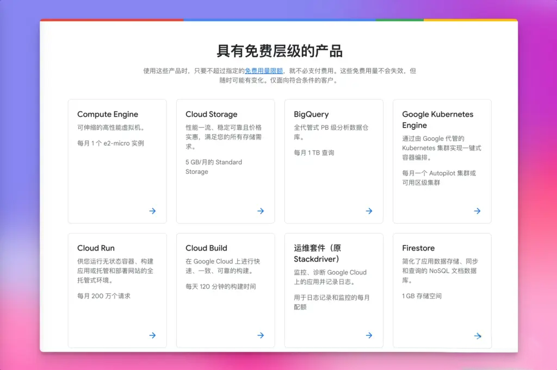Select the Cloud Run description 供您运行无状态容器
Viewport: 557px width, 370px height.
coord(115,271)
